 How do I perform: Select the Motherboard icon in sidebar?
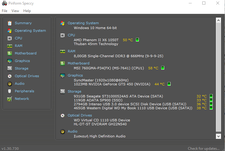pyautogui.click(x=10, y=53)
